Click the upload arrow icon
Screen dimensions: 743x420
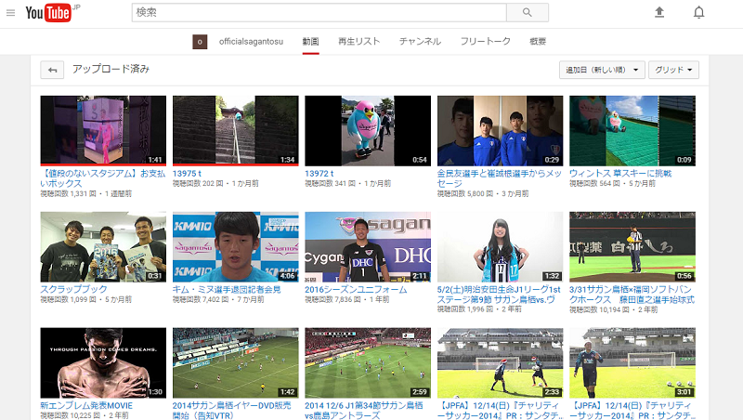coord(659,12)
